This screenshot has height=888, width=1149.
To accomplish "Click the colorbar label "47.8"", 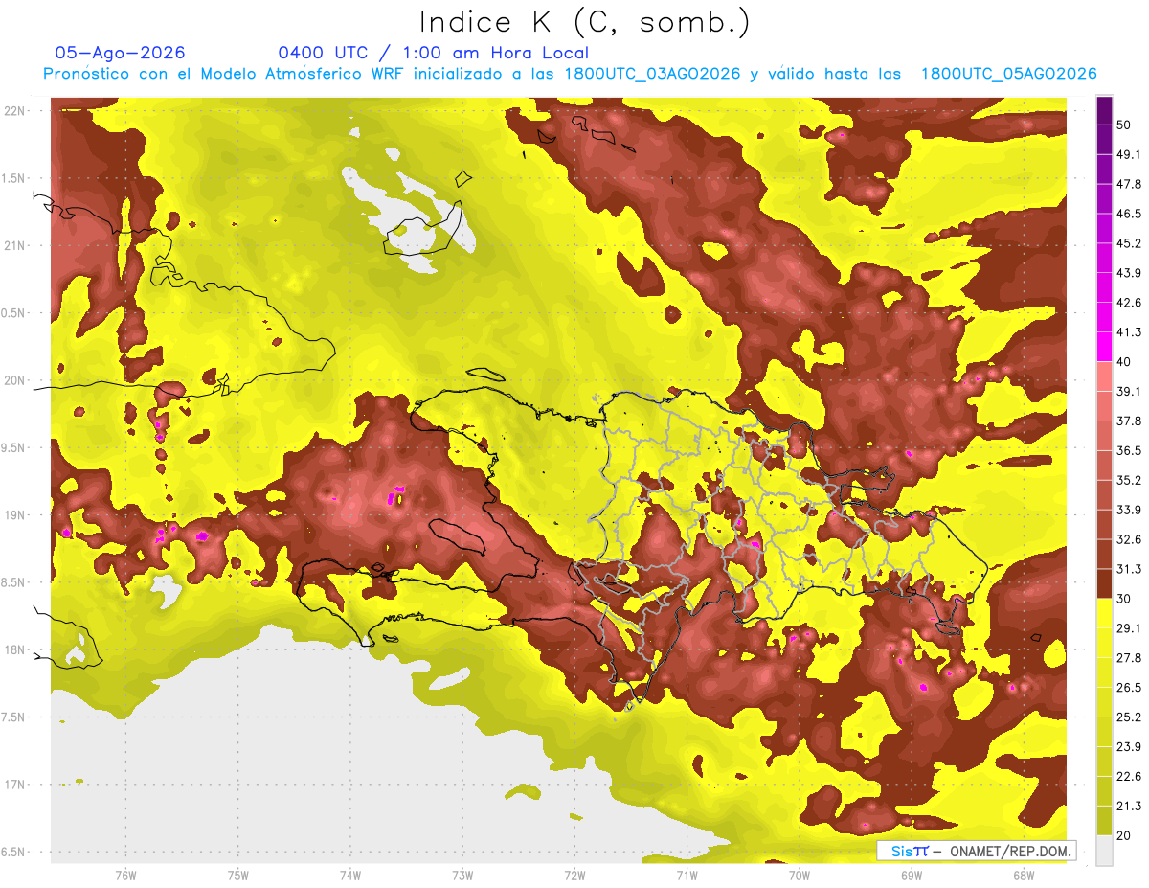I will [1129, 184].
